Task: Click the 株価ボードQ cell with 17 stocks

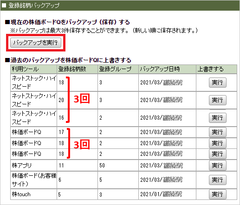Action: coord(33,132)
